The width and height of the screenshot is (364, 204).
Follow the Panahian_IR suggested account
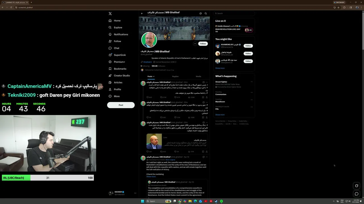pyautogui.click(x=248, y=53)
